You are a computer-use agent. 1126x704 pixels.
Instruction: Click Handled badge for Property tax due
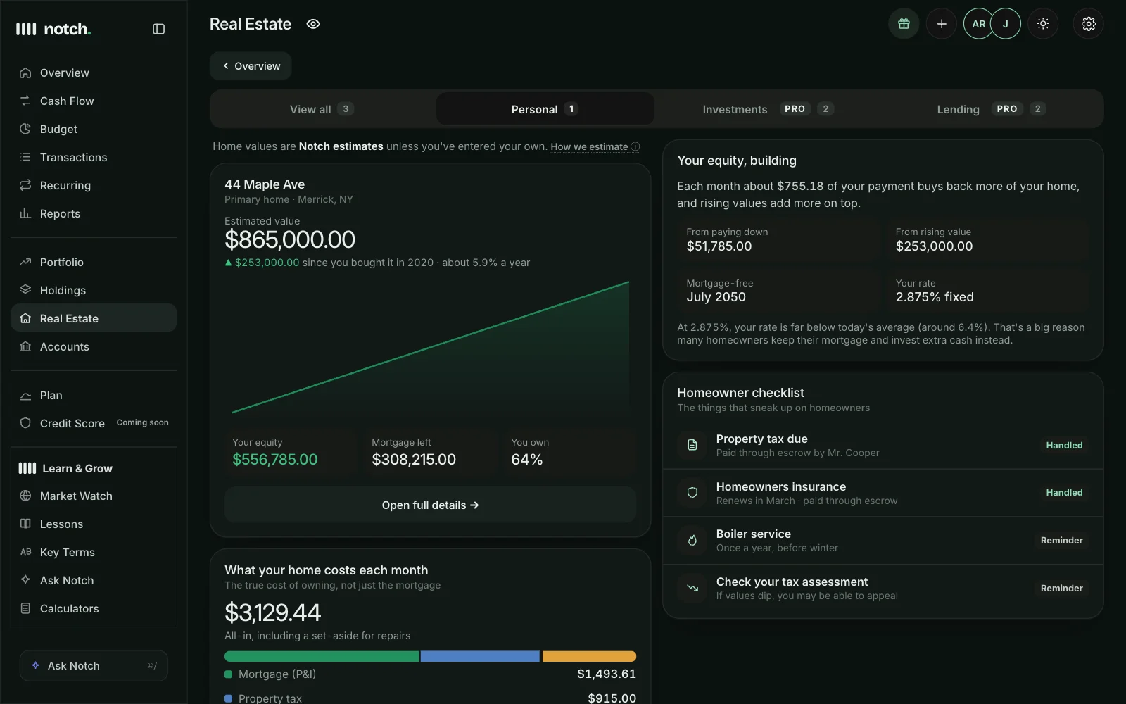(1064, 445)
